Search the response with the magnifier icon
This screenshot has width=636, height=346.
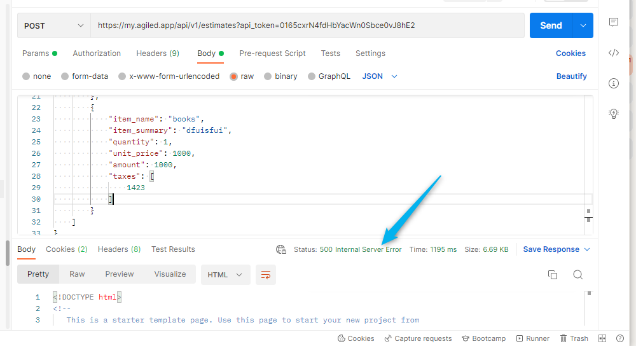[578, 275]
